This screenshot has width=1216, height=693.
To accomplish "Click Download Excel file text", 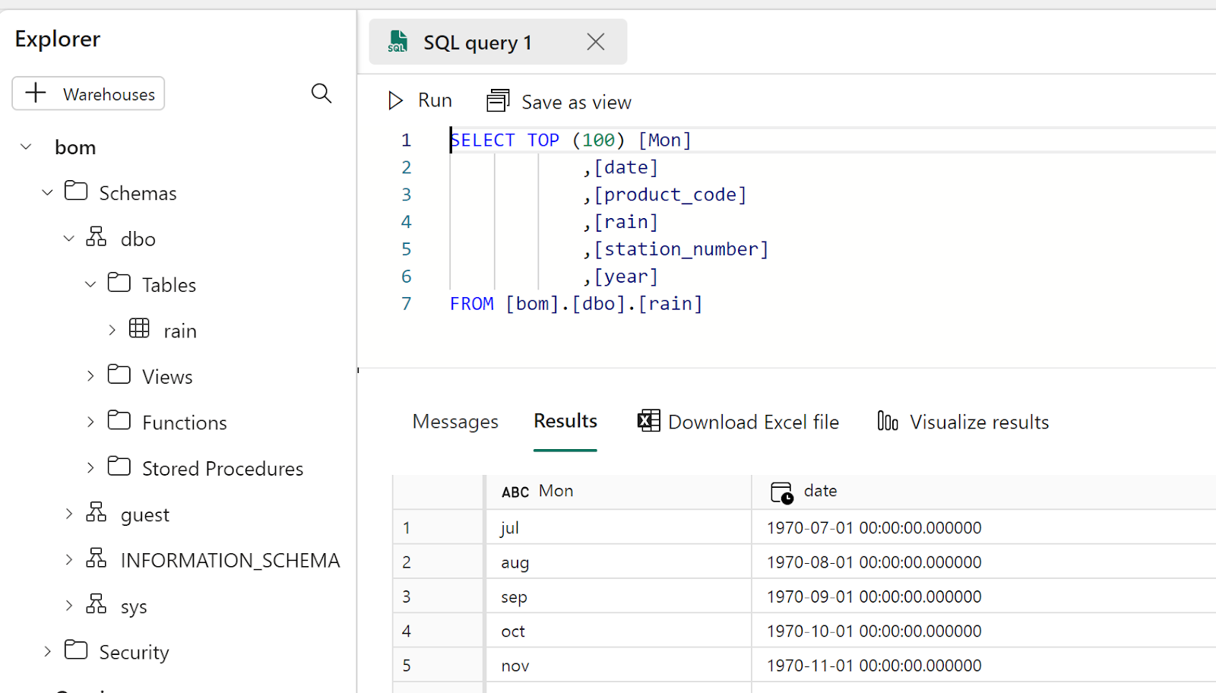I will click(753, 422).
